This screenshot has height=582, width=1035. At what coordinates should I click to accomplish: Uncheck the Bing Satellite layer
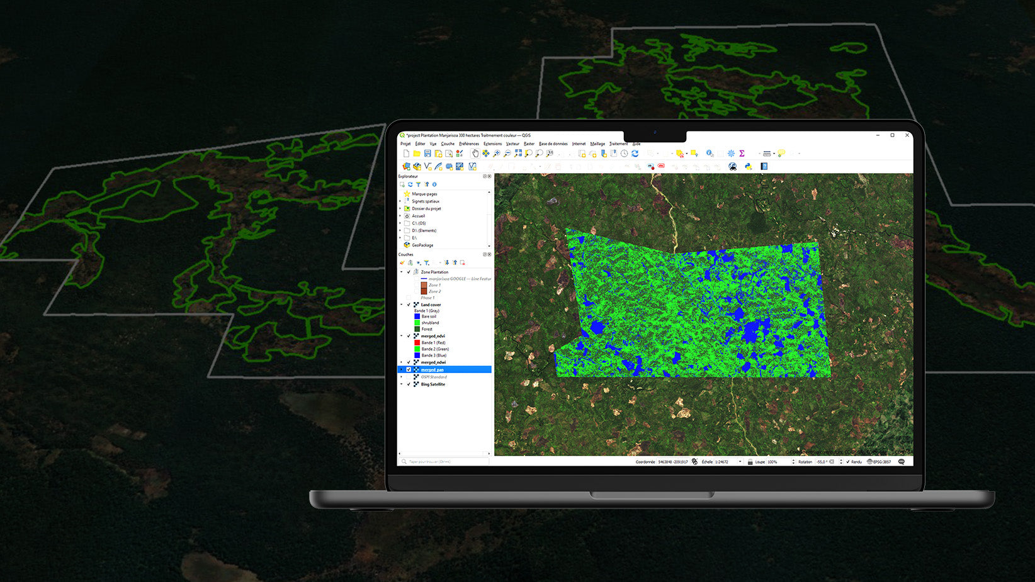coord(409,384)
